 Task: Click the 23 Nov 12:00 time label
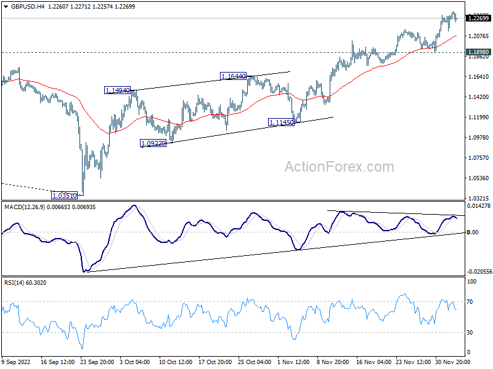pos(413,362)
